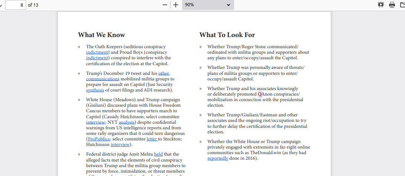Open the Just Security 'synthesis' link
Screen dimensions: 405x176
pos(95,90)
